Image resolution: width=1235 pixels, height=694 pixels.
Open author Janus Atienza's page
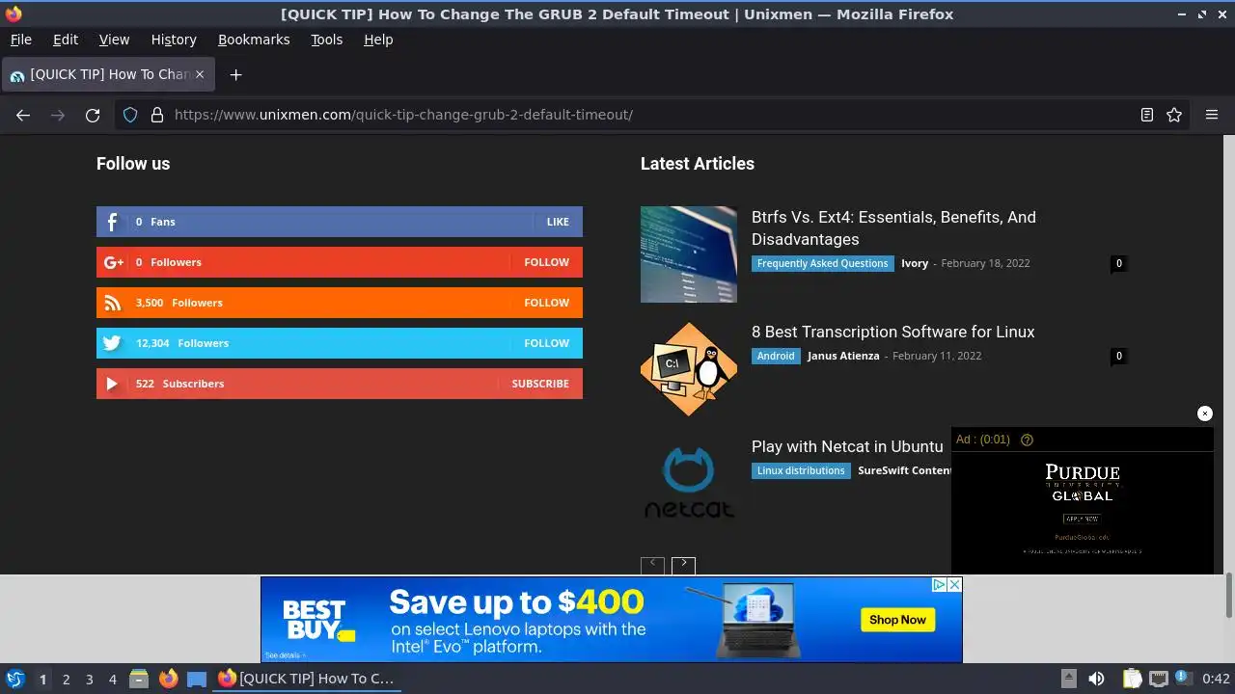coord(843,356)
